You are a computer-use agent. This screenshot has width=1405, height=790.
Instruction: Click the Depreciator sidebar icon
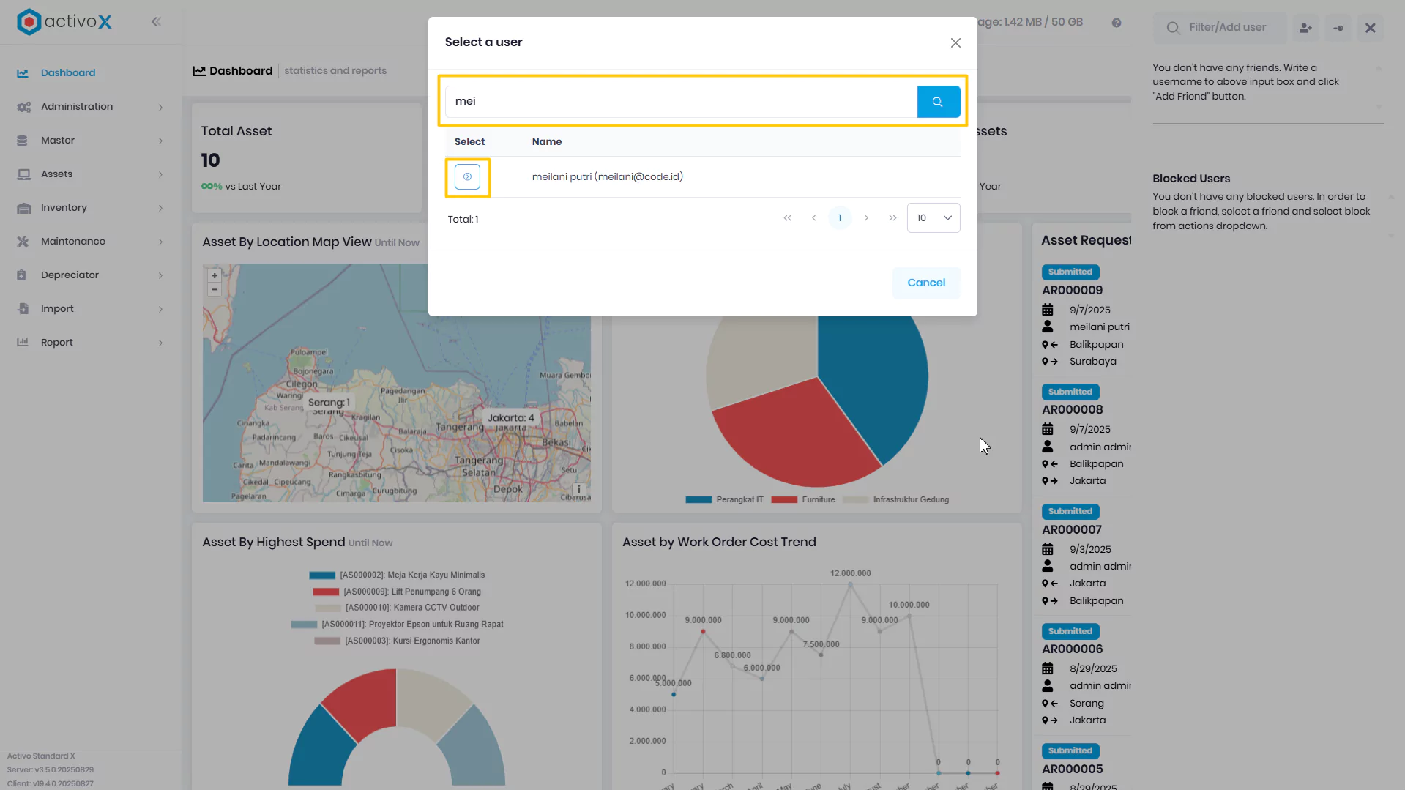tap(22, 275)
